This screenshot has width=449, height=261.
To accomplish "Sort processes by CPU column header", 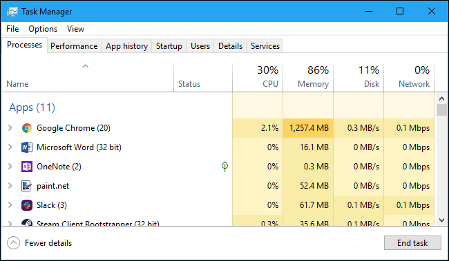I will coord(258,77).
